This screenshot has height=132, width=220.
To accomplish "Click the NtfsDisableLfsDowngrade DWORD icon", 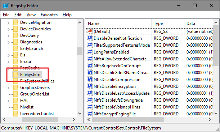I will point(90,100).
